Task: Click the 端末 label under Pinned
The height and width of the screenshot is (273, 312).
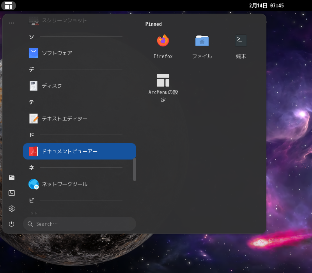Action: (241, 57)
